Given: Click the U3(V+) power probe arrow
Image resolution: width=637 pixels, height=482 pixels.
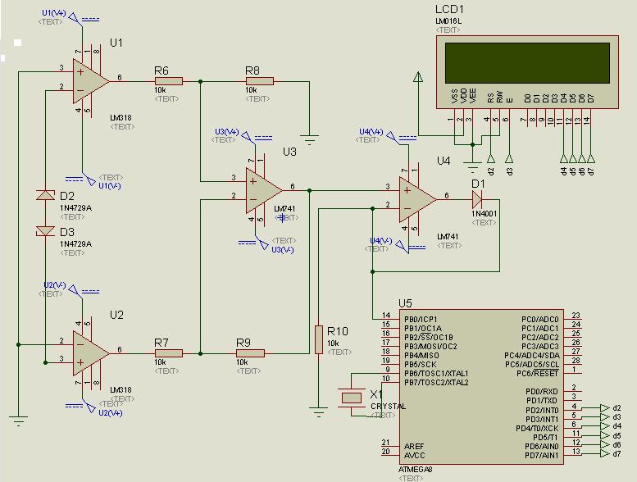Looking at the screenshot, I should [246, 136].
